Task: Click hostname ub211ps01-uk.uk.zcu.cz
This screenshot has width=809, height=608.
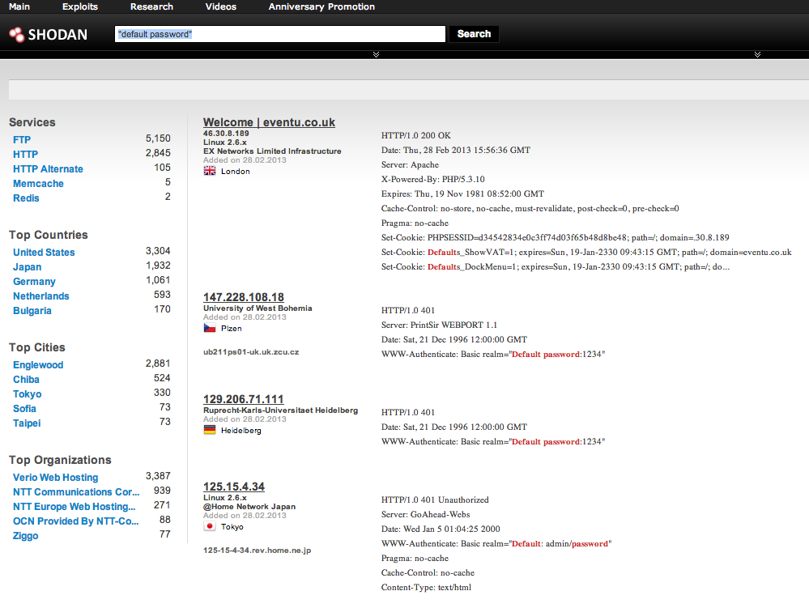Action: pos(251,351)
